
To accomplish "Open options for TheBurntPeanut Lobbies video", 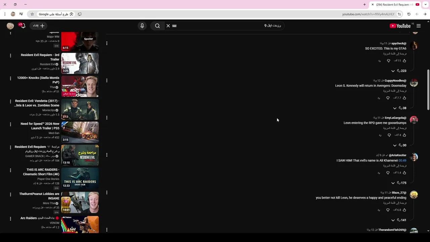I will pyautogui.click(x=10, y=194).
